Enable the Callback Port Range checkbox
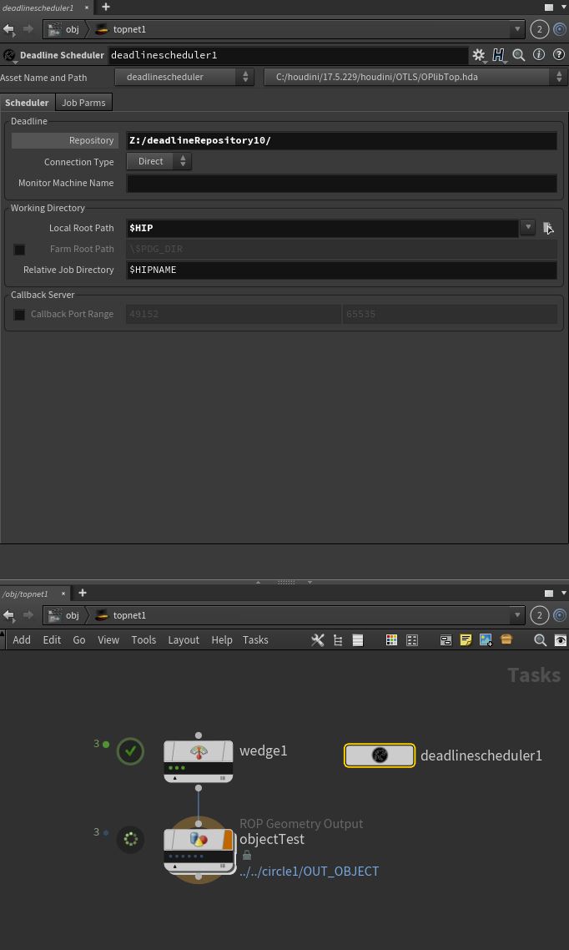This screenshot has height=950, width=569. coord(19,315)
